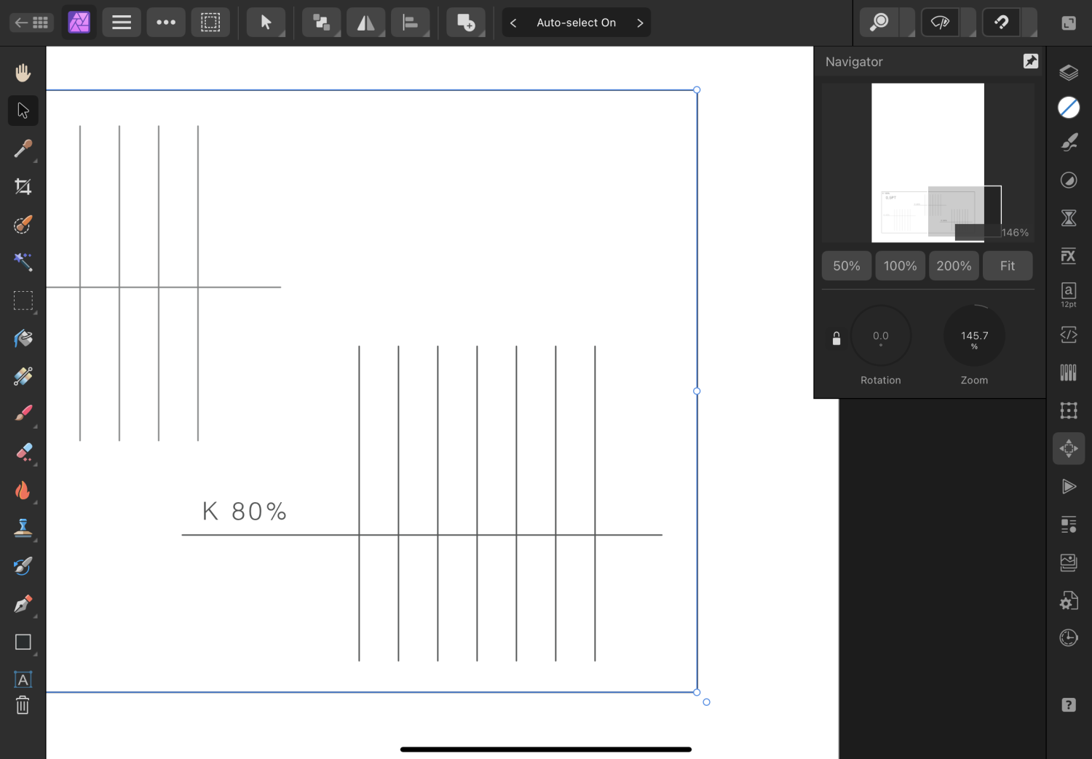This screenshot has width=1092, height=759.
Task: Open the Layers studio panel
Action: point(1068,72)
